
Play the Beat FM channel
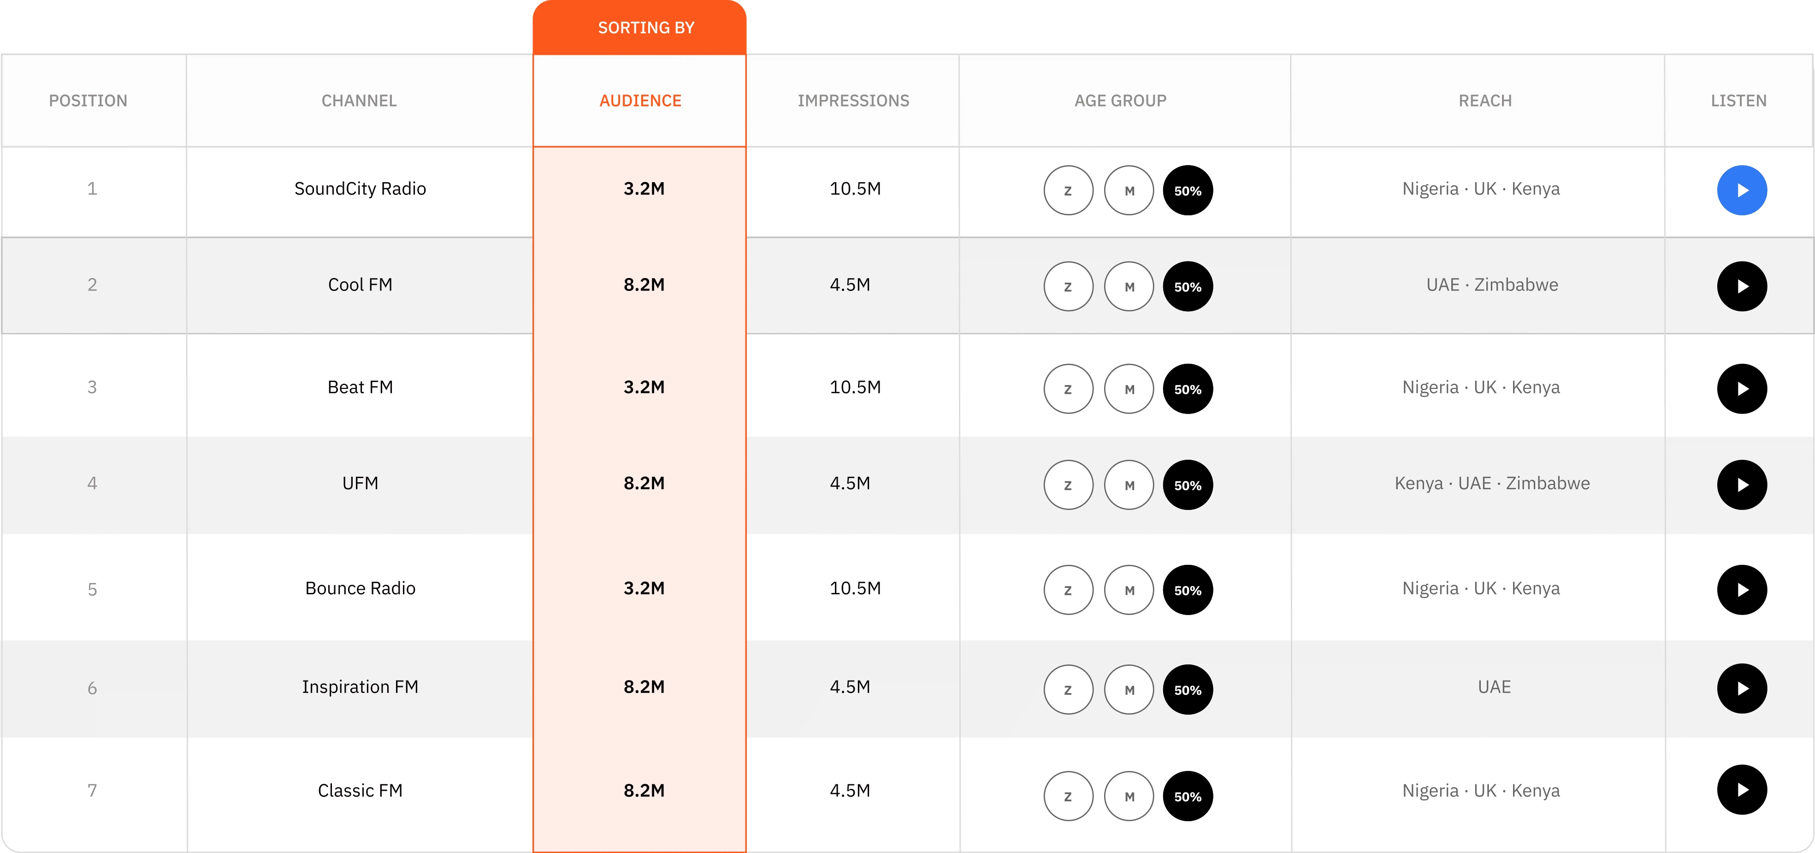(x=1741, y=388)
